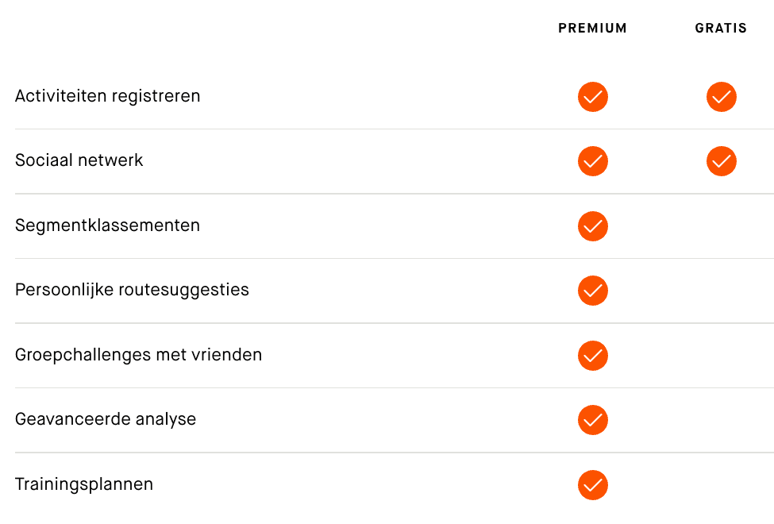Click Premium checkmark for Groepchallenges met vrienden
This screenshot has height=524, width=774.
click(593, 356)
